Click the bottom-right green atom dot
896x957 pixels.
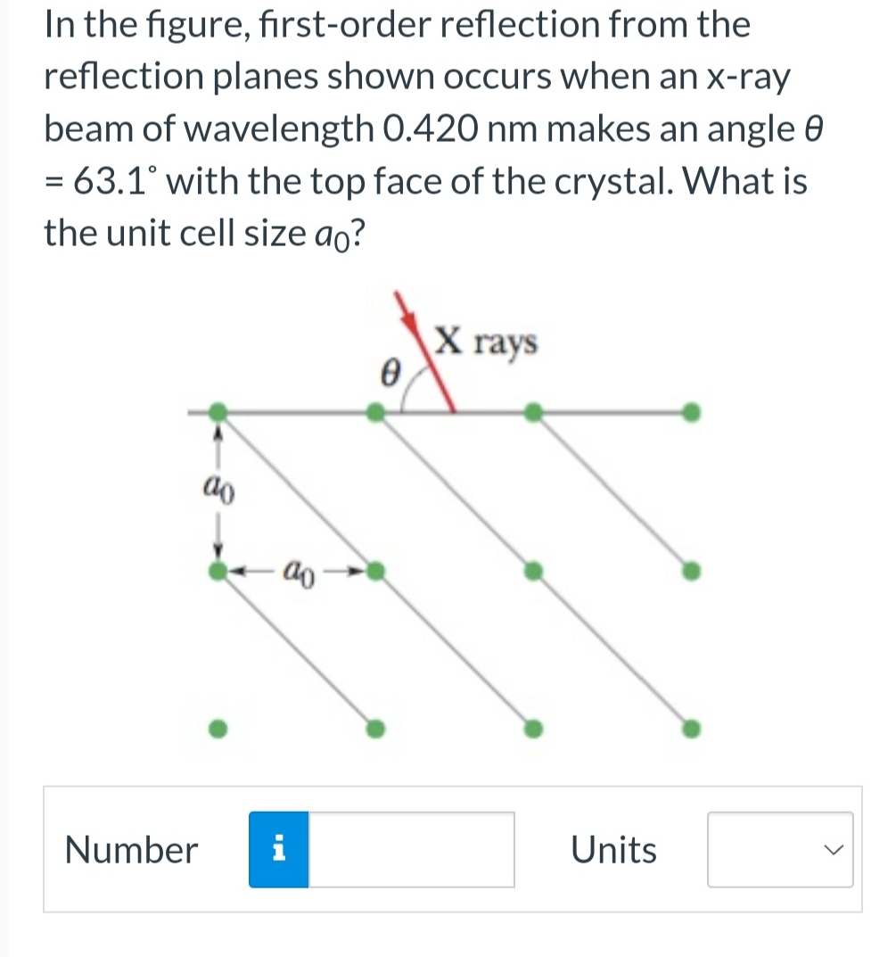[691, 729]
